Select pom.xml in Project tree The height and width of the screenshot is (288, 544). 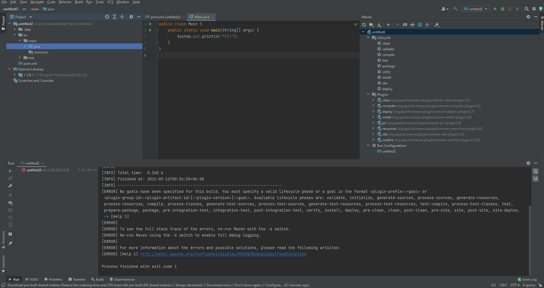pyautogui.click(x=28, y=64)
